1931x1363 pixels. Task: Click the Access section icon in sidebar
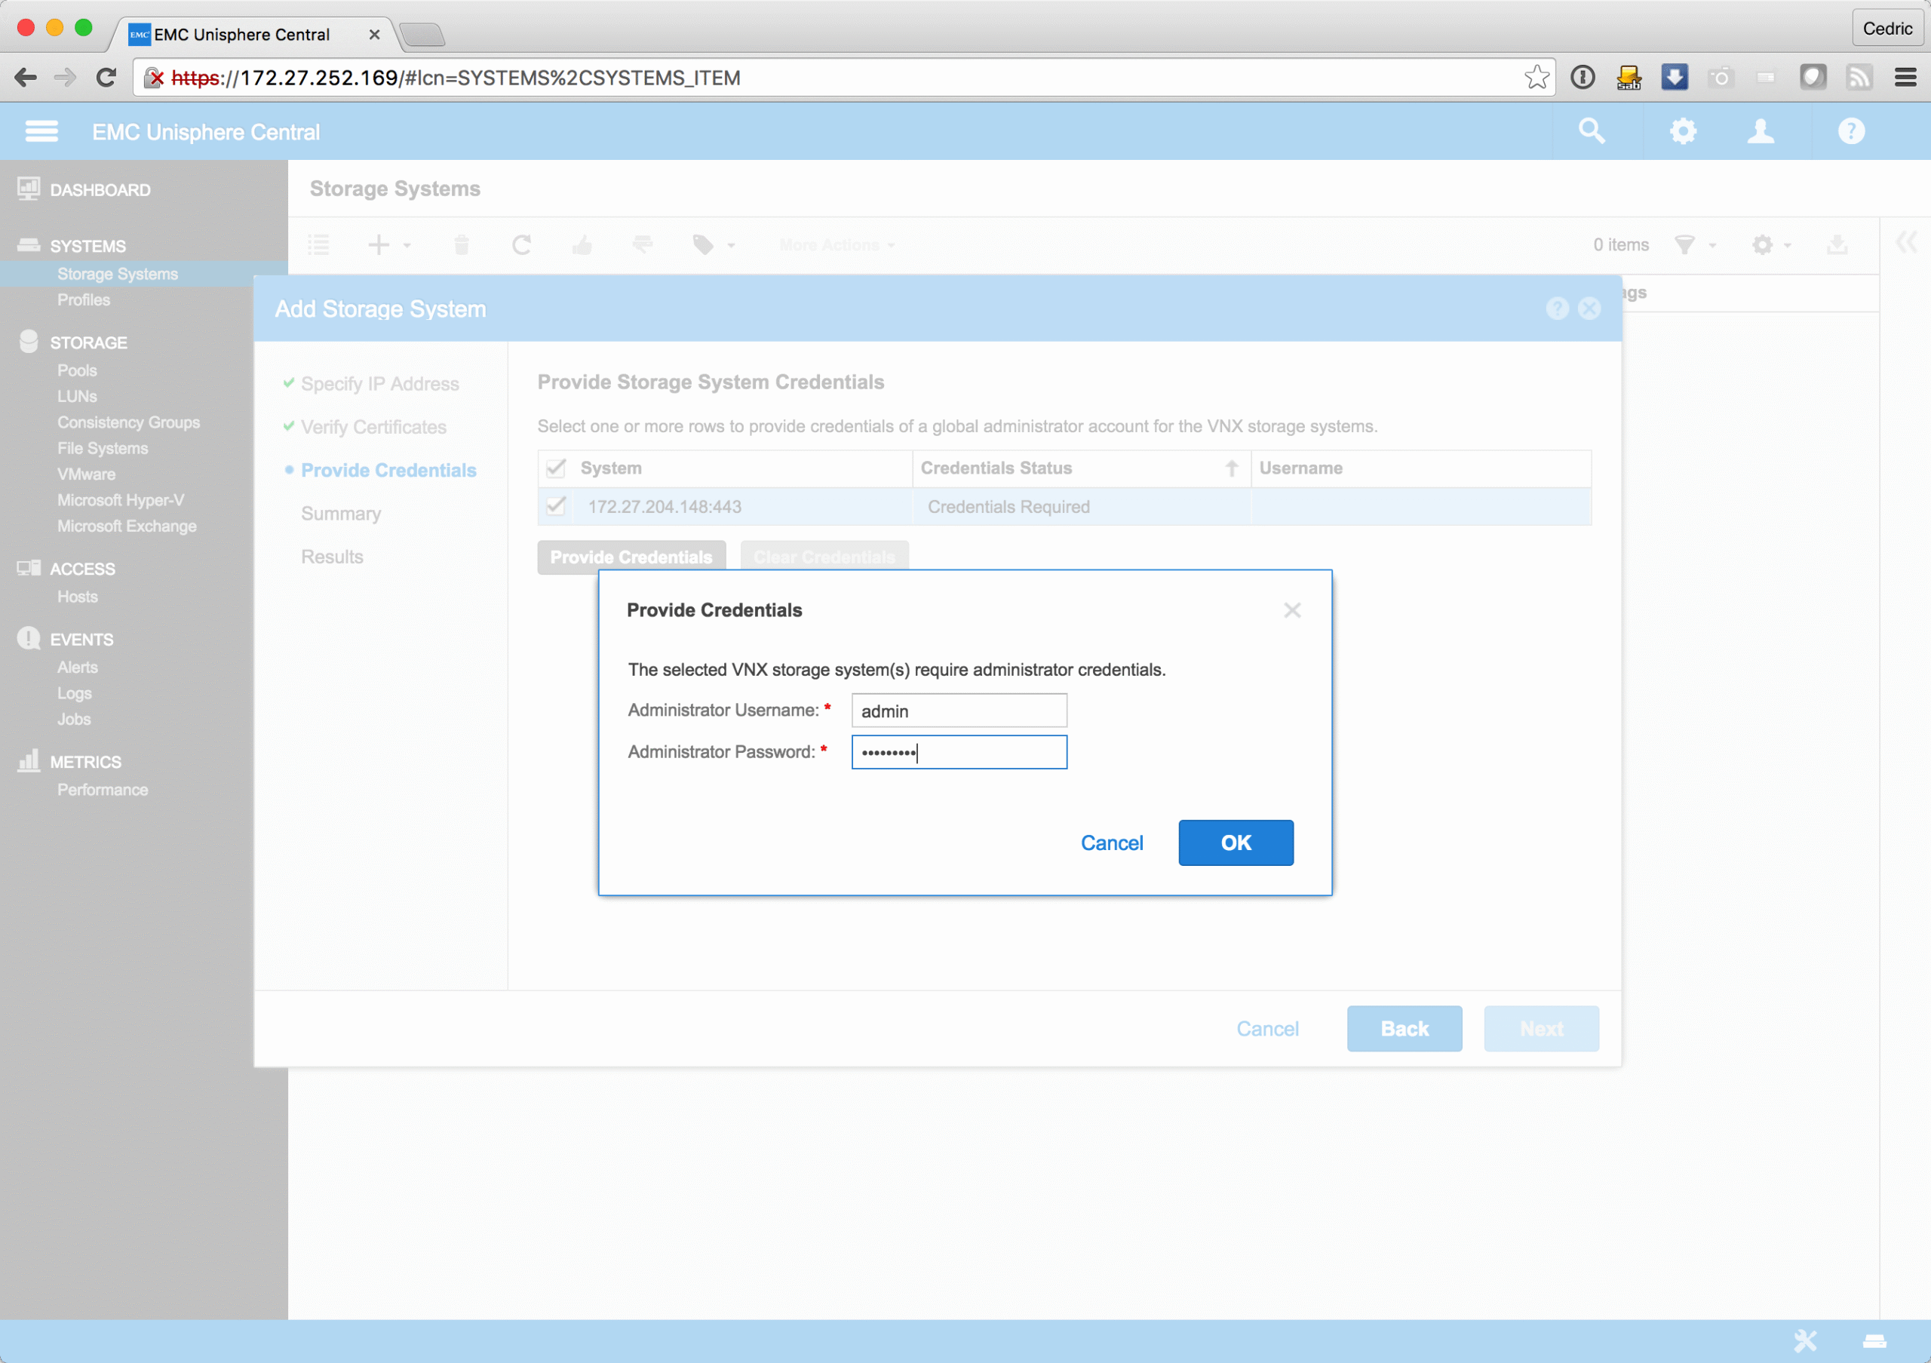[29, 567]
